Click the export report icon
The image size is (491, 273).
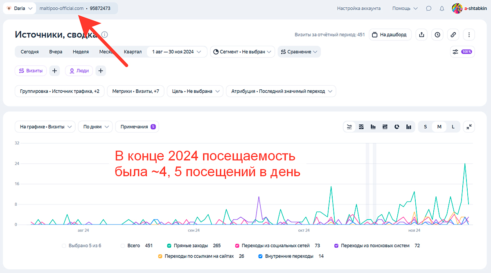click(421, 35)
